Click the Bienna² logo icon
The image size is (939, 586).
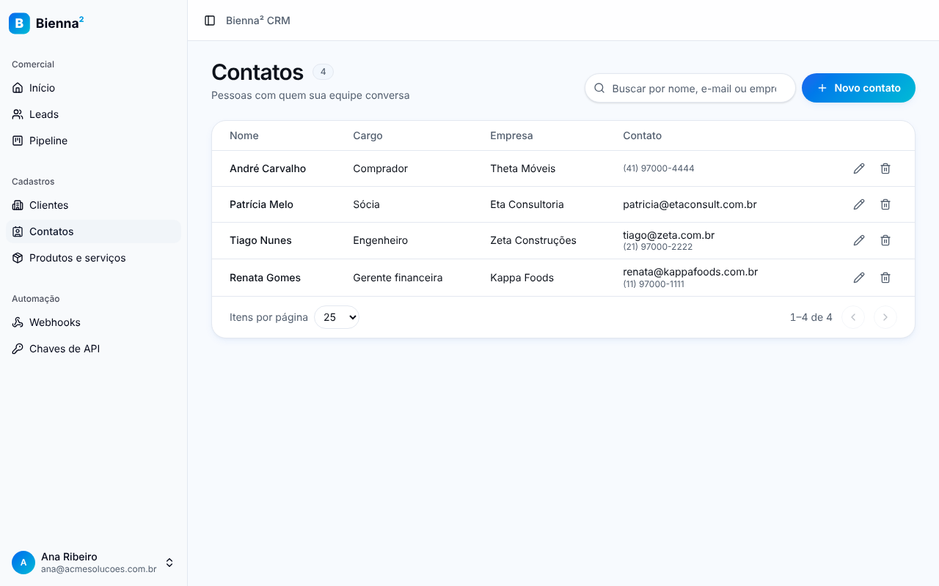[x=19, y=23]
